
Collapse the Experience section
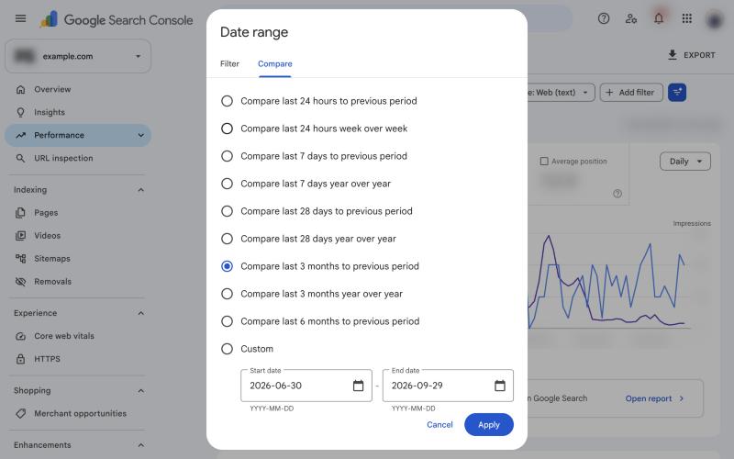click(x=141, y=313)
